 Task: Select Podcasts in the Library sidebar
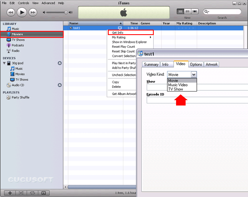pos(18,45)
